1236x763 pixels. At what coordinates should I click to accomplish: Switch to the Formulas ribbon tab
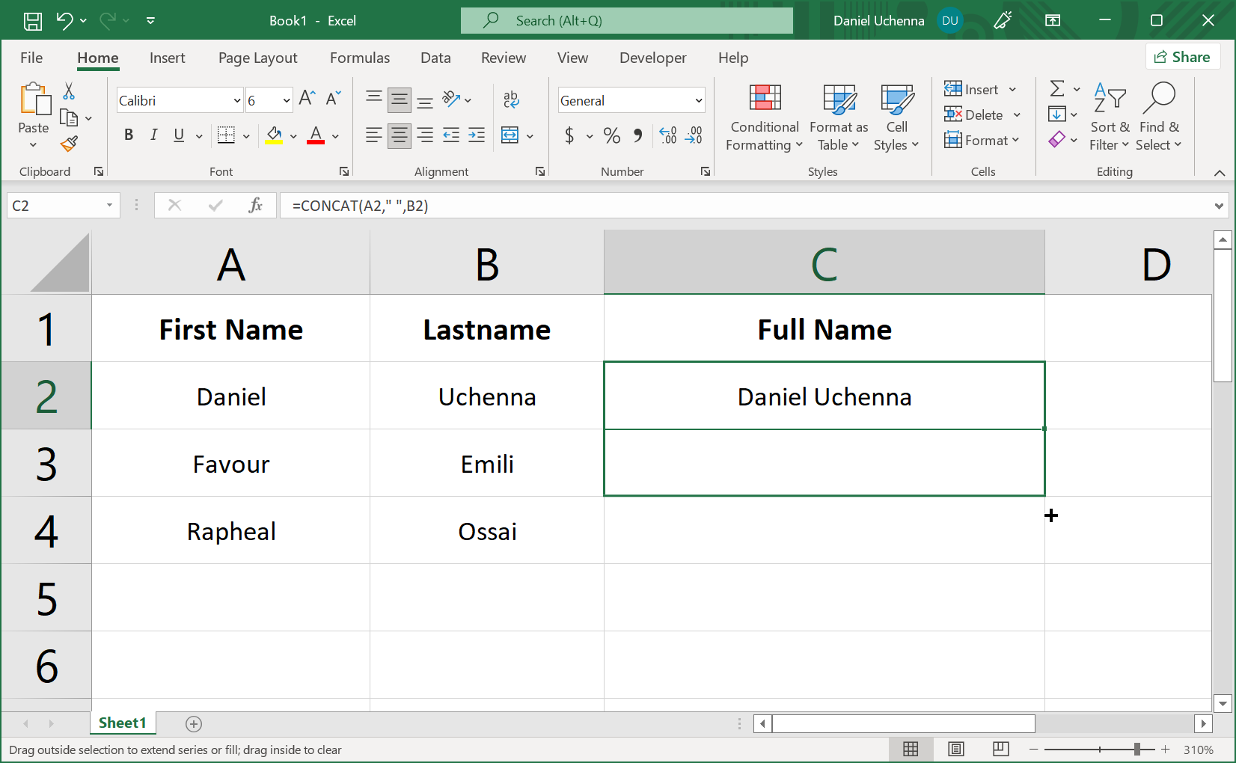[360, 58]
